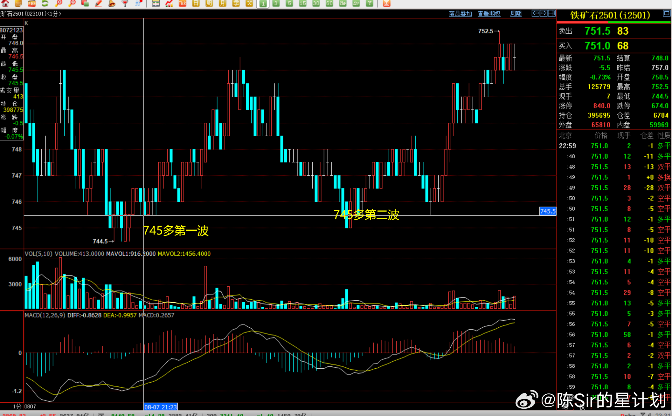The width and height of the screenshot is (672, 416).
Task: Click the 新 news icon
Action: [x=138, y=3]
